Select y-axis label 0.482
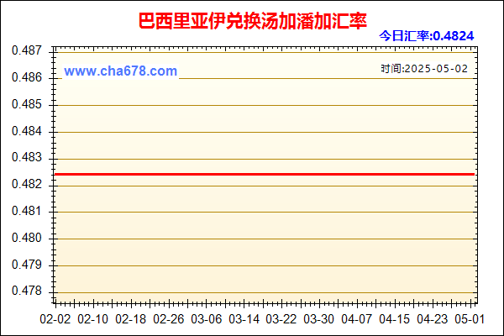This screenshot has height=336, width=504. tap(27, 184)
